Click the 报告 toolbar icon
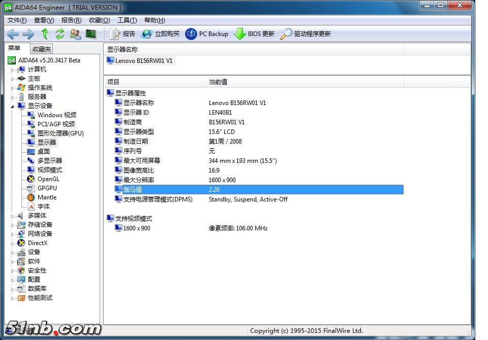The height and width of the screenshot is (340, 488). click(x=124, y=34)
